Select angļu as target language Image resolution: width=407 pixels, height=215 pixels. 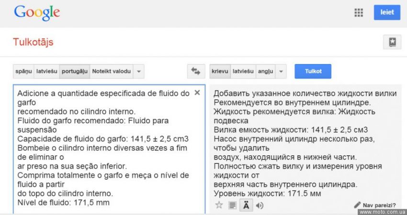coord(266,71)
